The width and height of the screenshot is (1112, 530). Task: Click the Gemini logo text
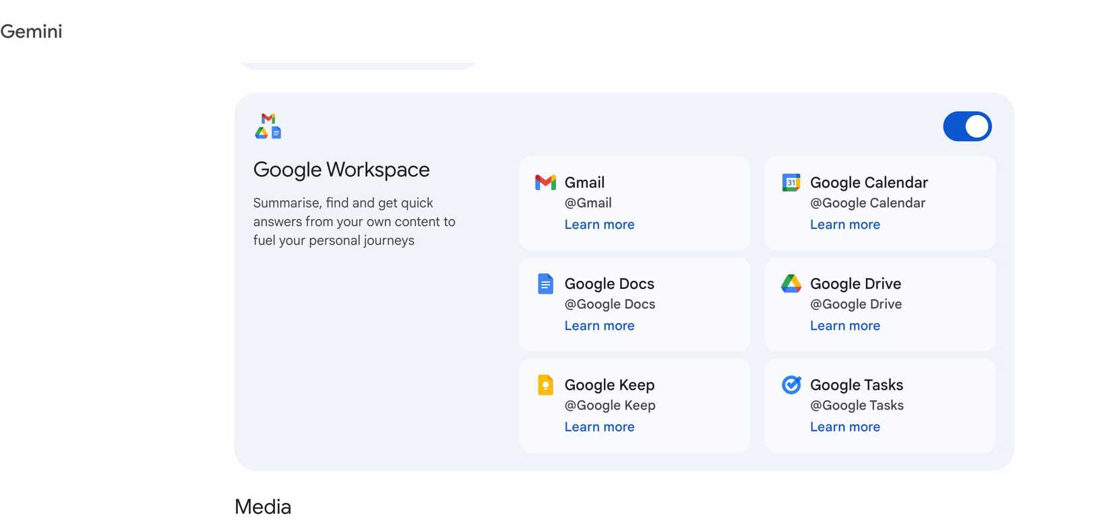pyautogui.click(x=31, y=32)
